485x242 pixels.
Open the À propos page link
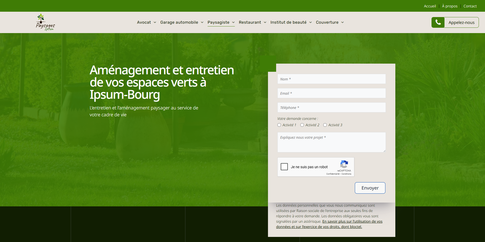[x=450, y=6]
